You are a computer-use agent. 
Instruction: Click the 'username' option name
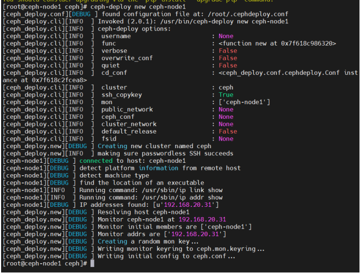pos(116,36)
